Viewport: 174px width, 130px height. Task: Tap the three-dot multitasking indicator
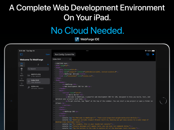[x=87, y=51]
